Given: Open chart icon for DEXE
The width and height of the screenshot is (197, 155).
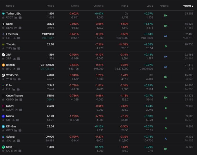Looking at the screenshot, I should [16, 28].
